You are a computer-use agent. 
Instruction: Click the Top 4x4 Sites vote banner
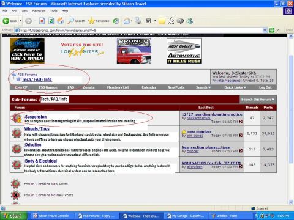[82, 50]
